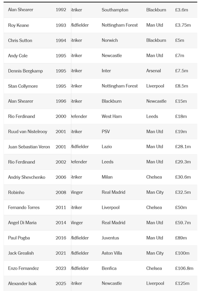Click the Lazio selling club cell
Image resolution: width=200 pixels, height=291 pixels.
coord(107,147)
